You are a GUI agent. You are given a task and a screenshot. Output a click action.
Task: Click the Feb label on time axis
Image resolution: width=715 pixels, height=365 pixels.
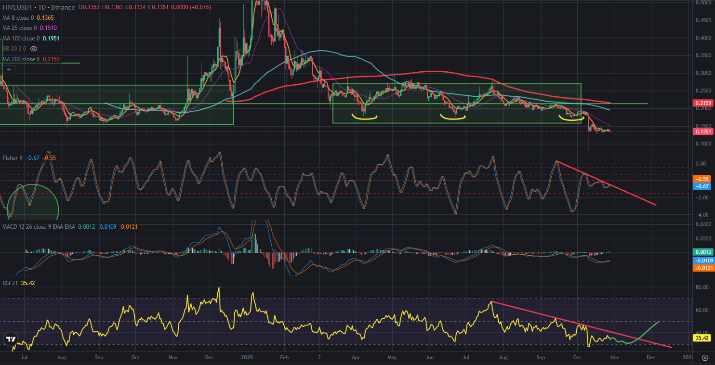pos(284,358)
